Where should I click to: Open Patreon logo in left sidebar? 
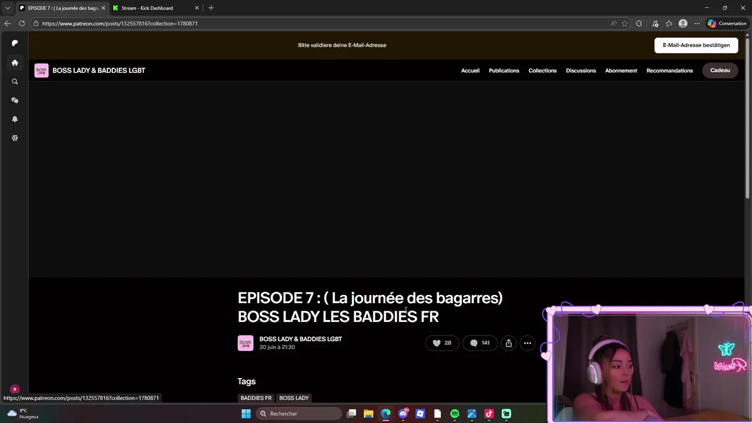tap(15, 43)
